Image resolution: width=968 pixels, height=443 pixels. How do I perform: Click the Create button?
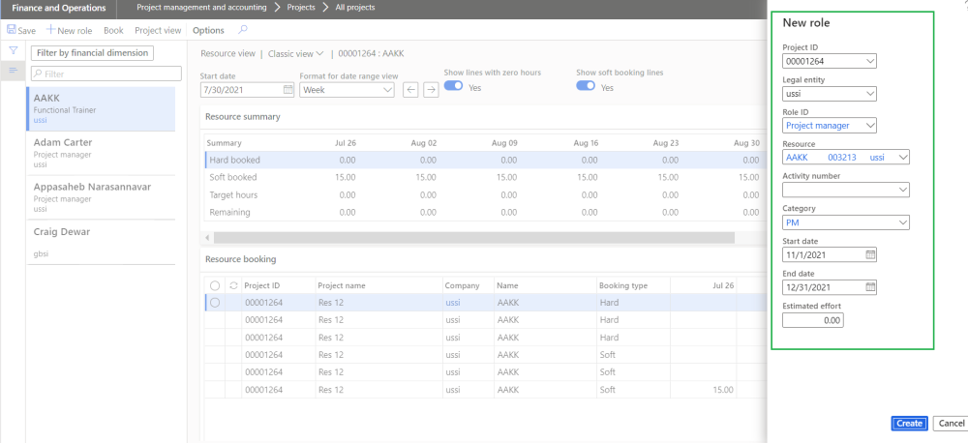[x=909, y=424]
